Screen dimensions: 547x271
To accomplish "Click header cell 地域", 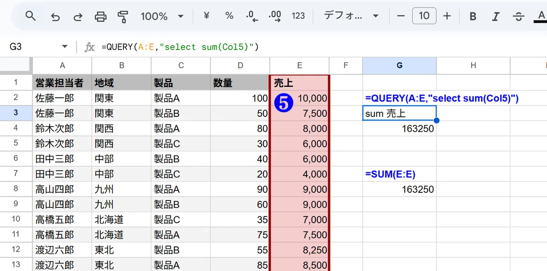I will coord(121,83).
